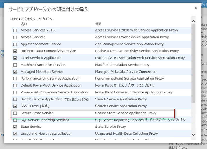Uncheck Managed Metadata Service checkbox
The image size is (207, 149).
point(15,72)
